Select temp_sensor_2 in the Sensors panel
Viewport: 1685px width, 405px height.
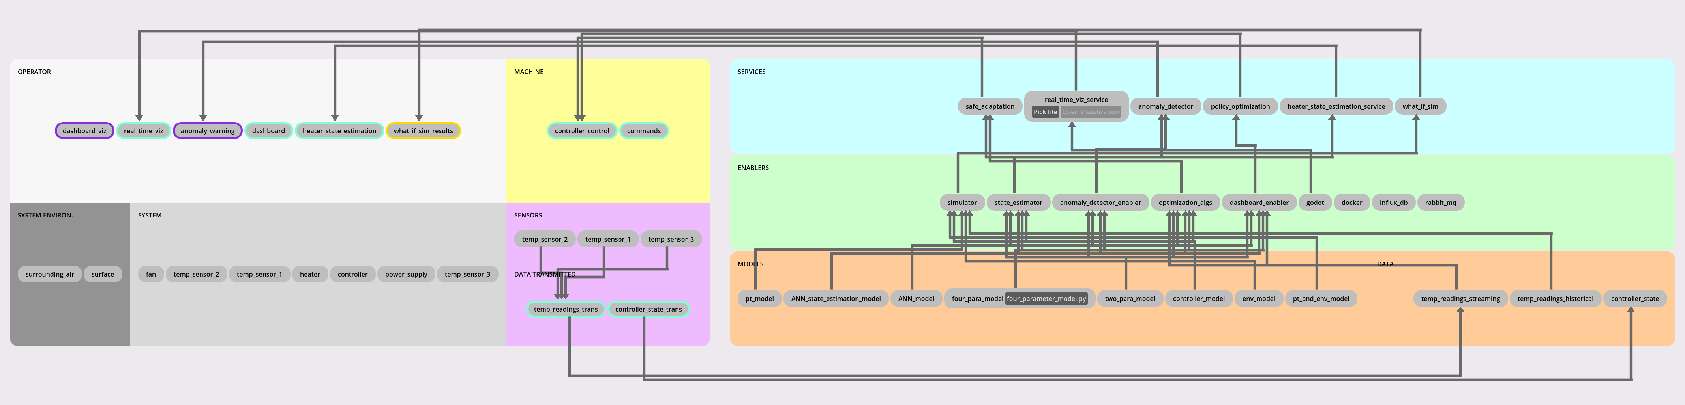(x=545, y=239)
